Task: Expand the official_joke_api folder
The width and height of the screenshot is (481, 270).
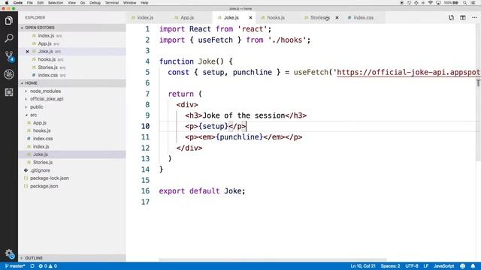Action: tap(47, 99)
